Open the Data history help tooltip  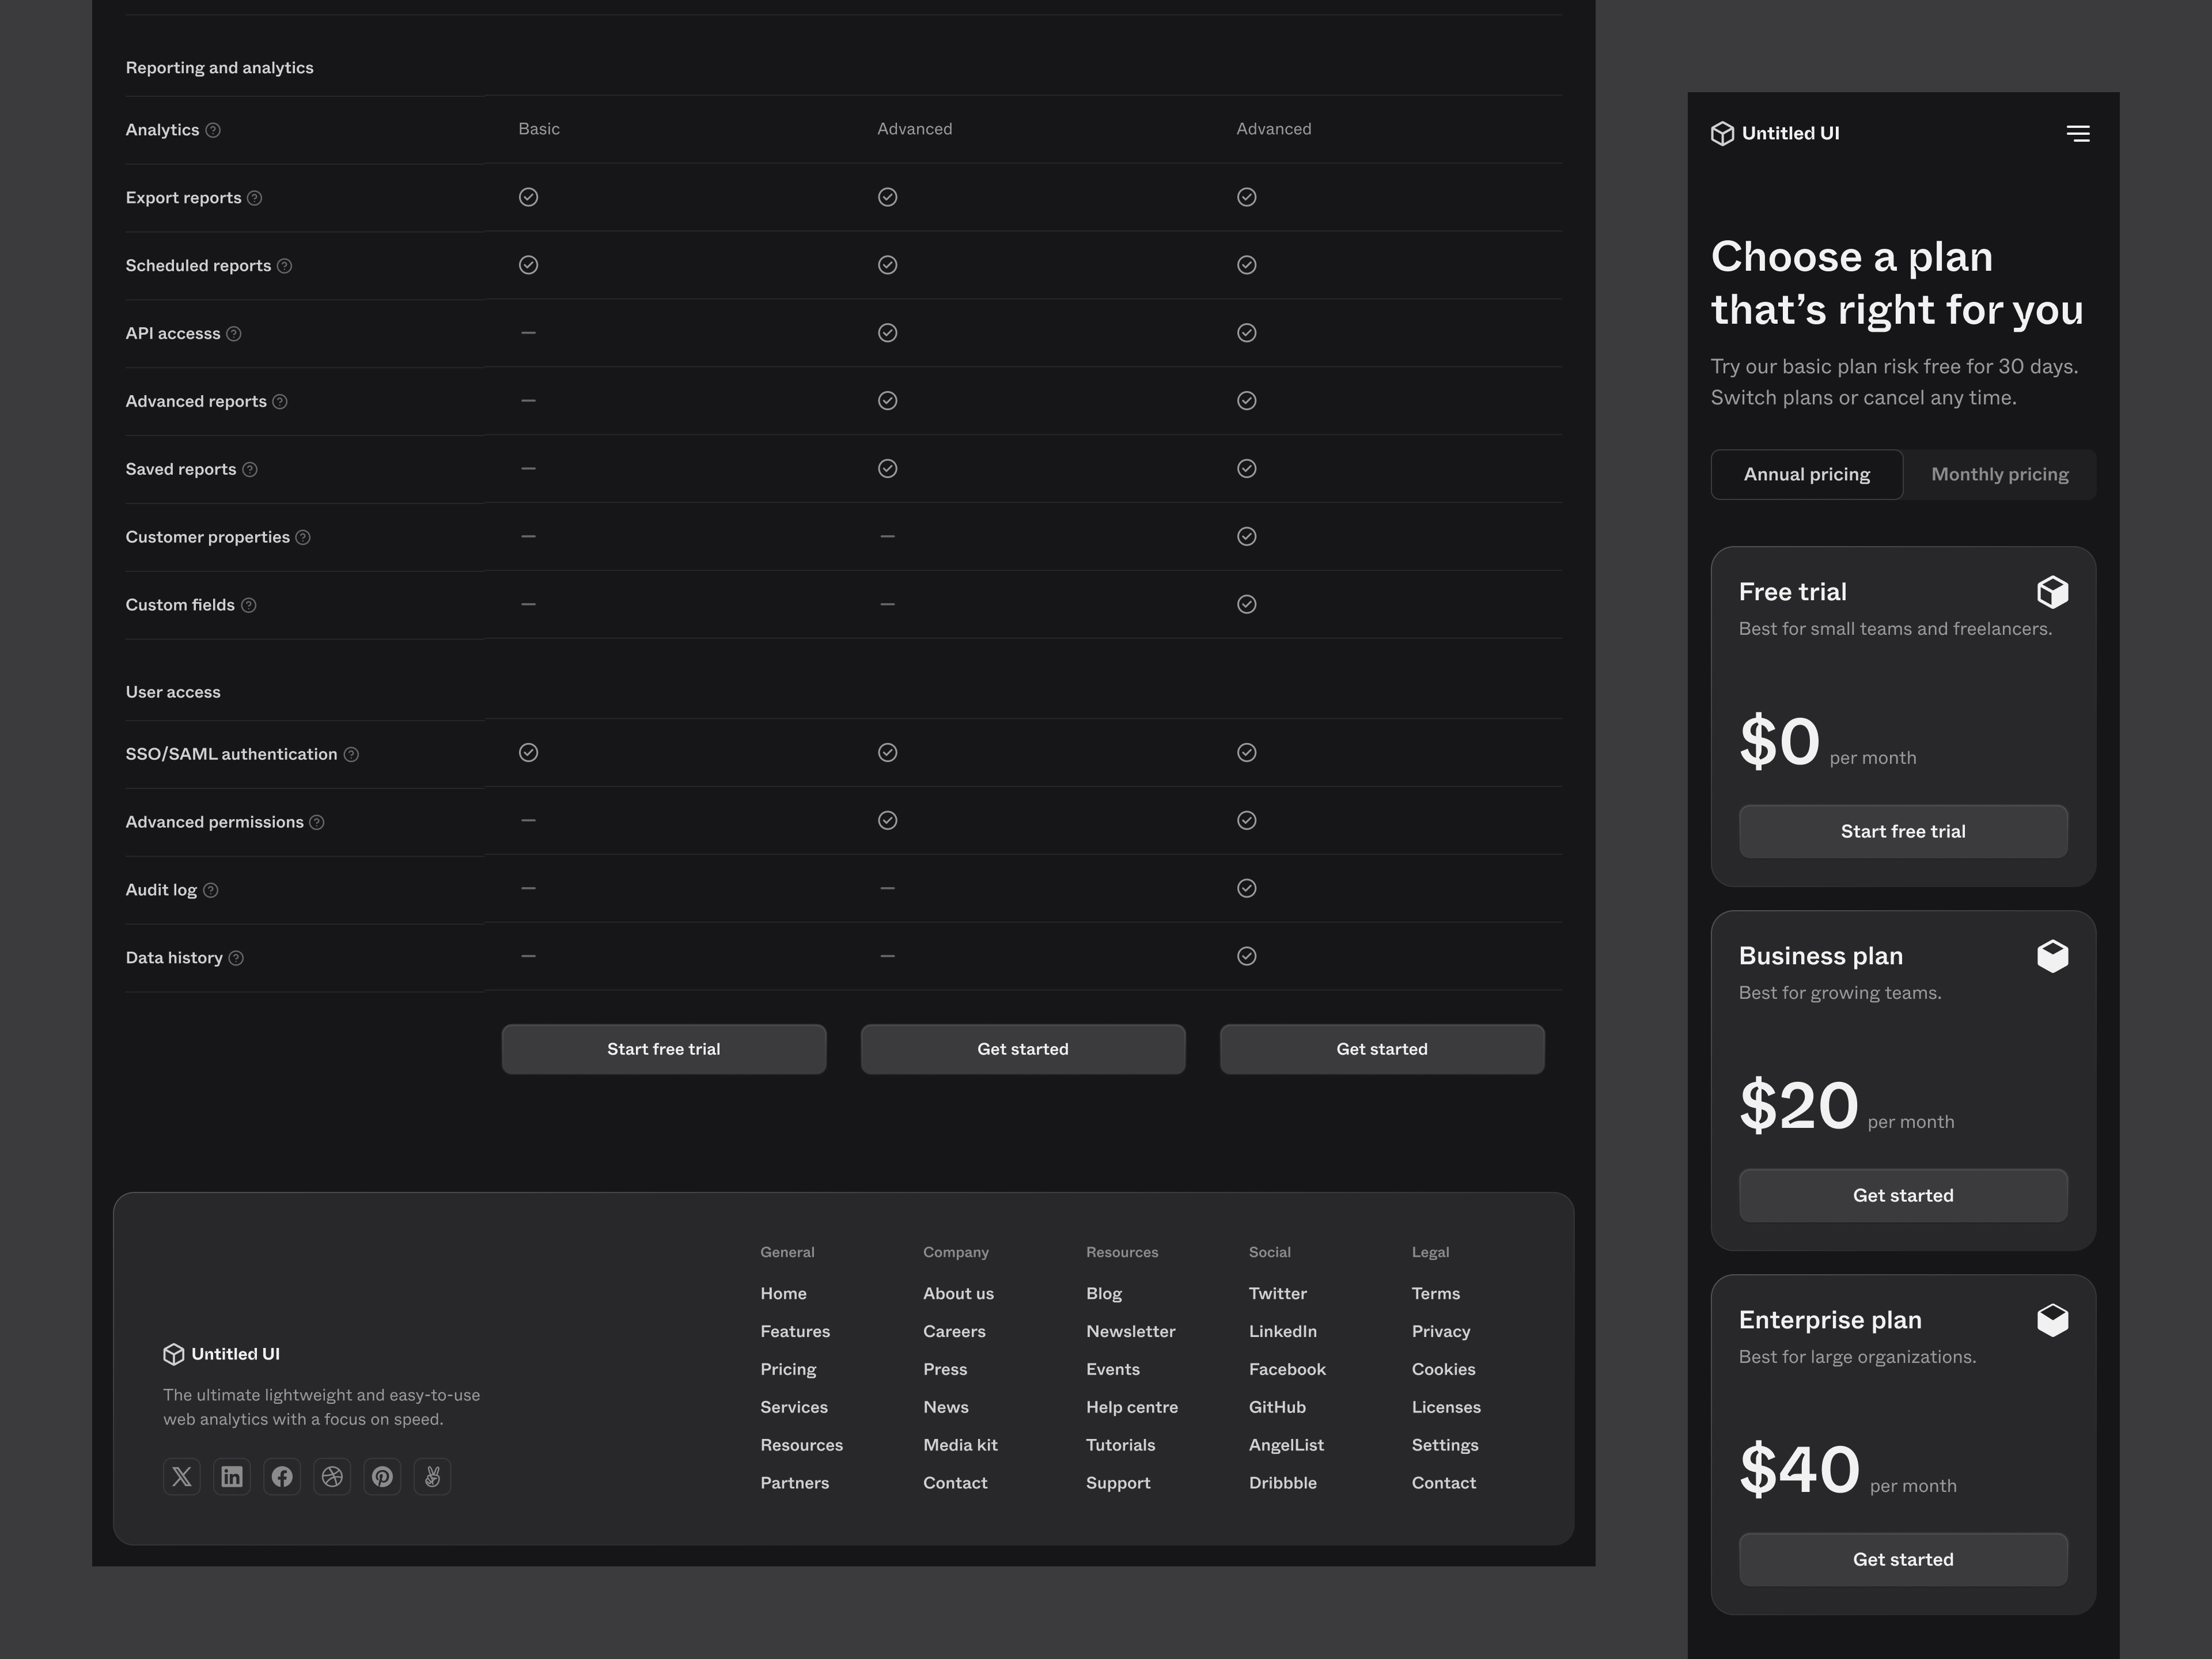point(236,957)
